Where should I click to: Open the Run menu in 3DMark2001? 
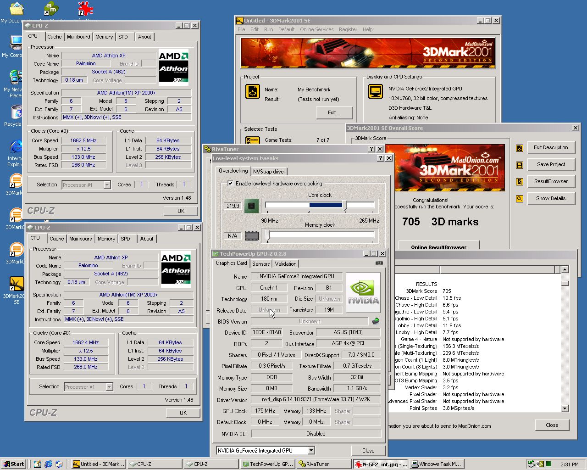pos(268,29)
